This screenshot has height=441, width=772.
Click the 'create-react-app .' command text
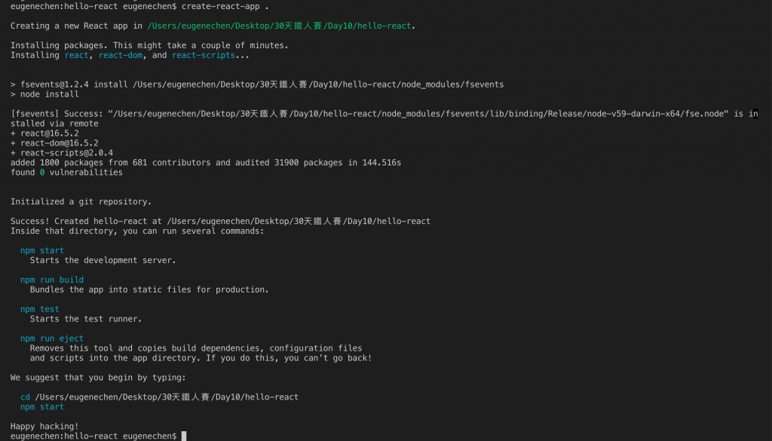point(225,7)
